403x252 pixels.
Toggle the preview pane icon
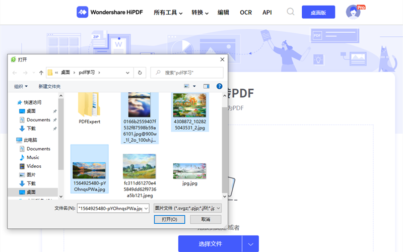[206, 86]
